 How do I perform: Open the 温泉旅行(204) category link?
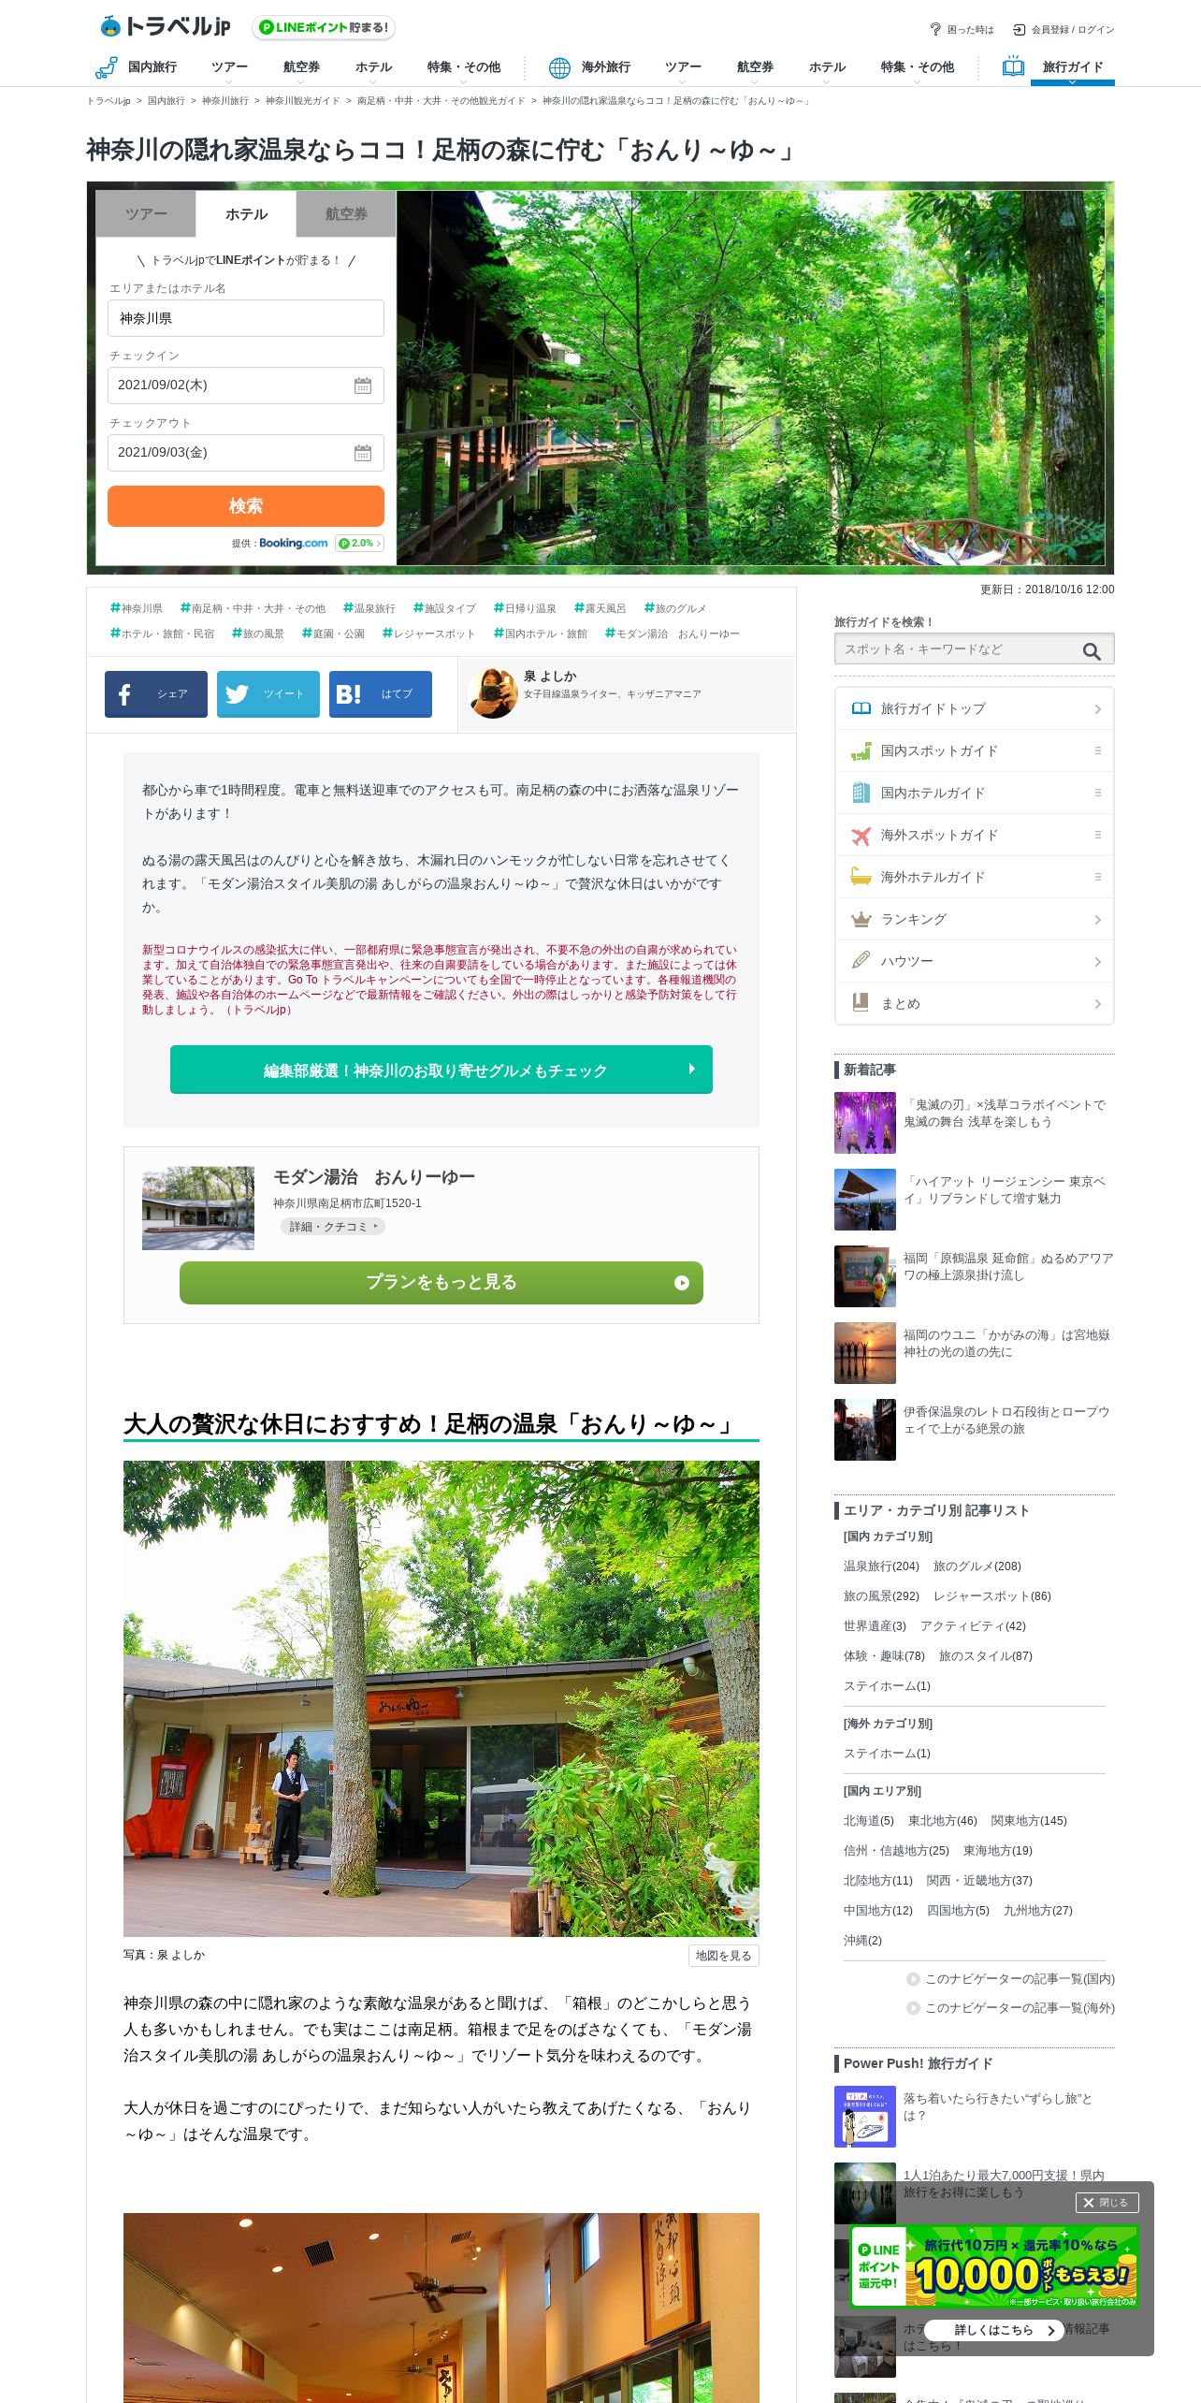881,1566
